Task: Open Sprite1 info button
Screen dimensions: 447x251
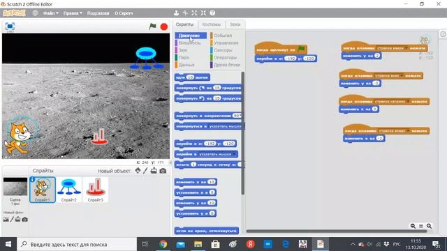Action: (x=33, y=179)
